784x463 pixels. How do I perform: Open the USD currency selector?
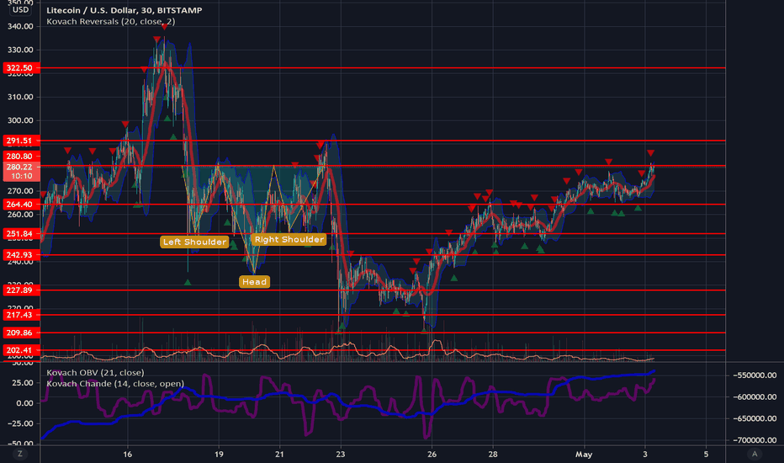tap(20, 9)
